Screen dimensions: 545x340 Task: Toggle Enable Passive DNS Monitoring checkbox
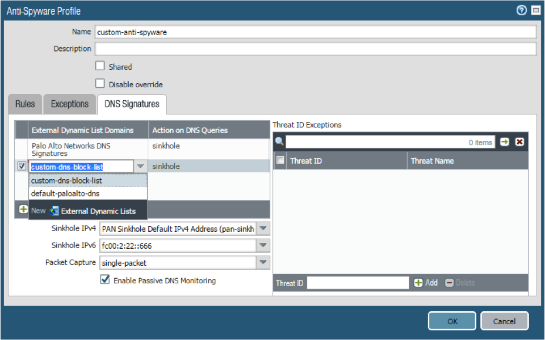(x=104, y=279)
